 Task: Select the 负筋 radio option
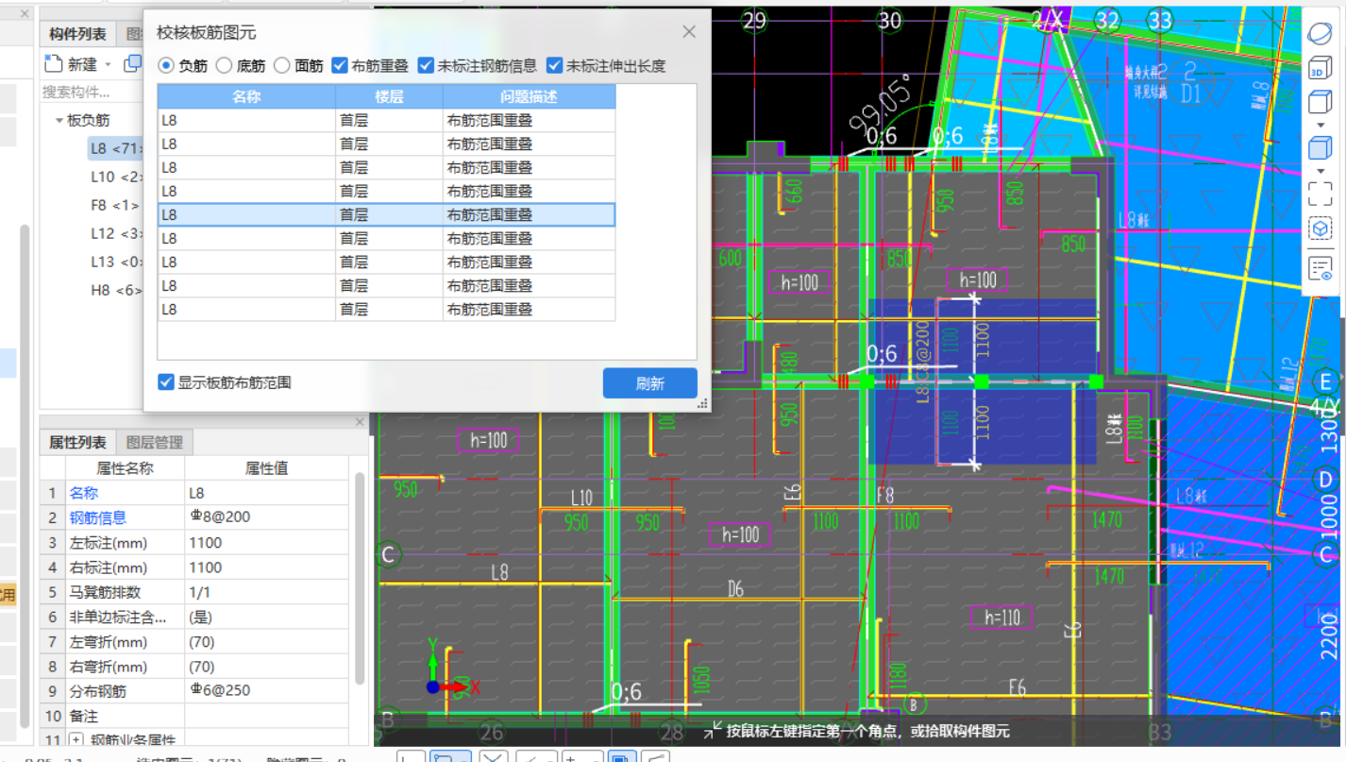(165, 66)
